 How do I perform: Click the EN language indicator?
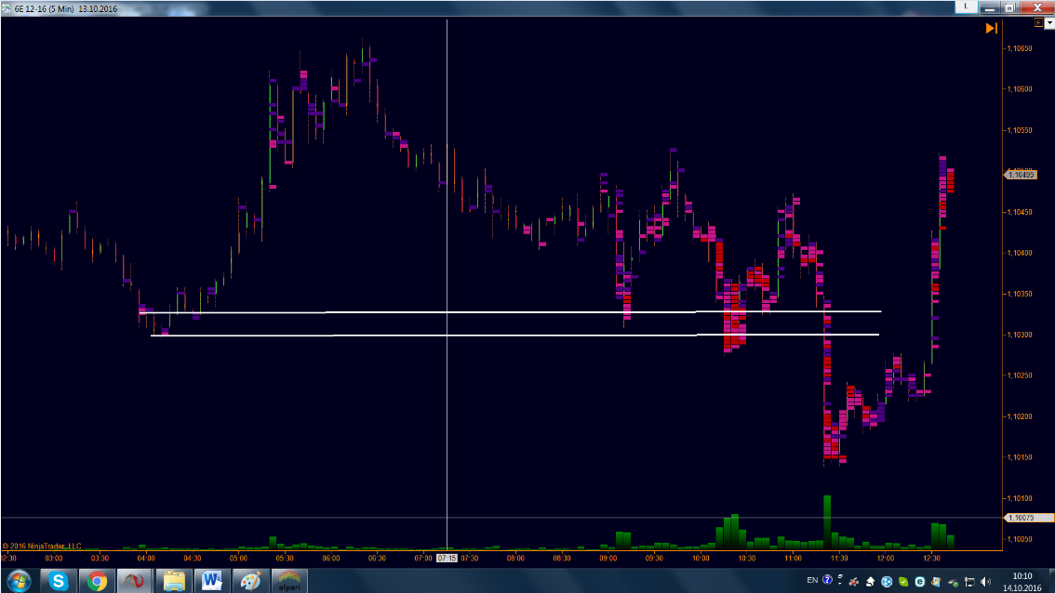pyautogui.click(x=812, y=580)
